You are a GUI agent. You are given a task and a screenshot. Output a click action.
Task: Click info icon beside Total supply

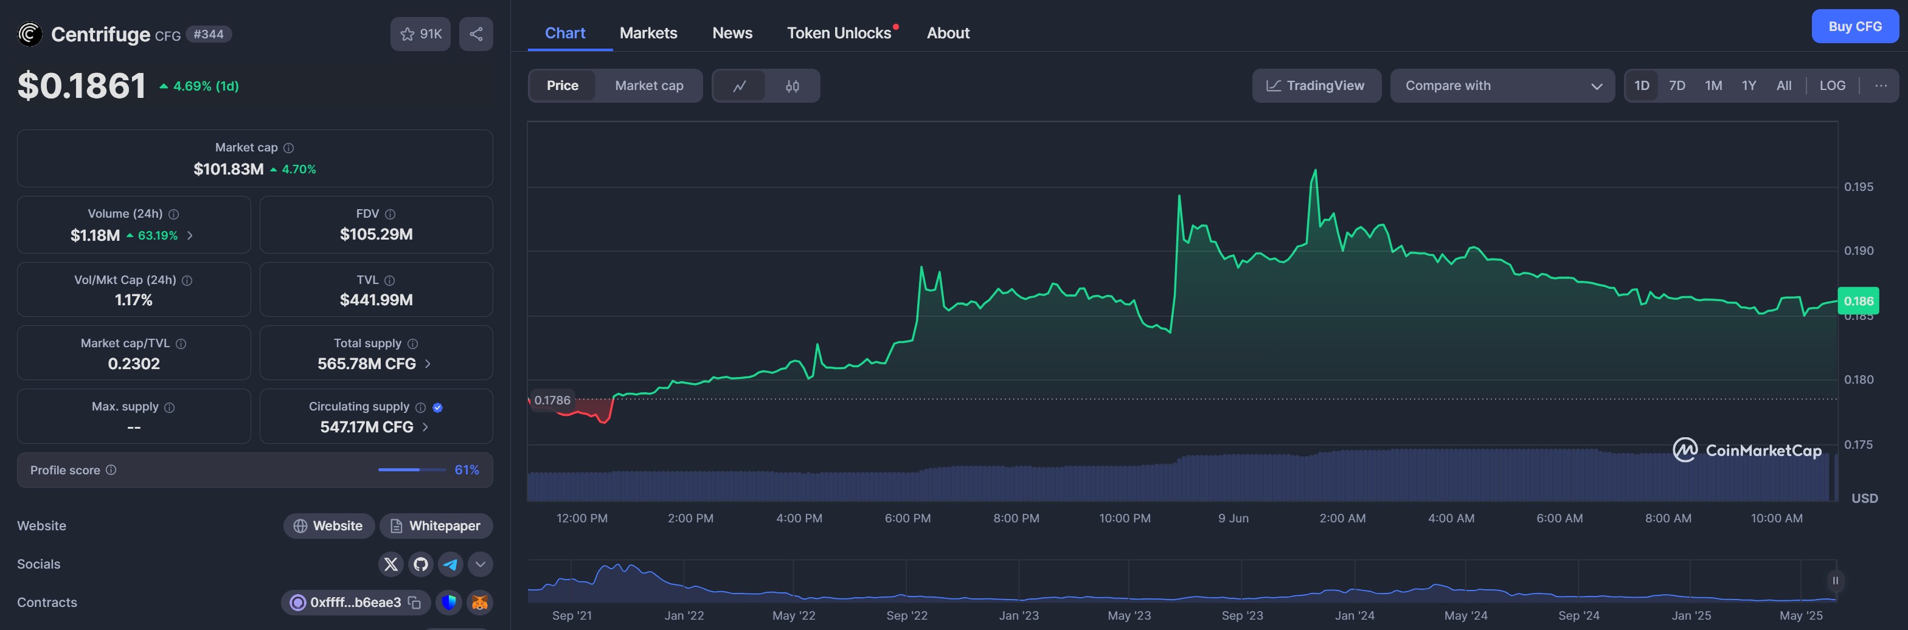tap(414, 344)
